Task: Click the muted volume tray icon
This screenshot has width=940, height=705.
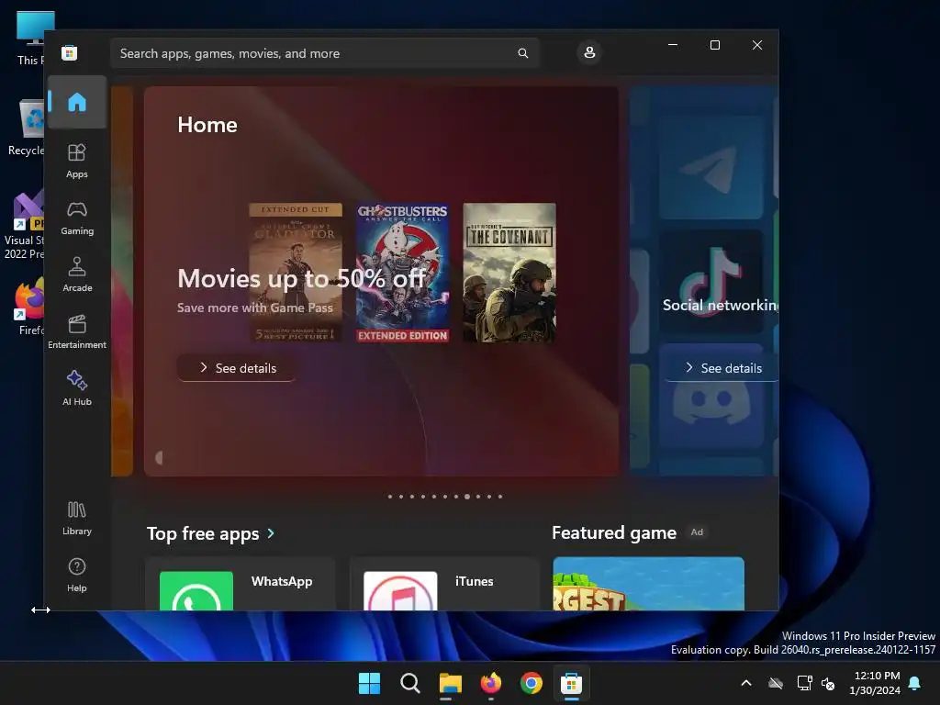Action: coord(828,683)
